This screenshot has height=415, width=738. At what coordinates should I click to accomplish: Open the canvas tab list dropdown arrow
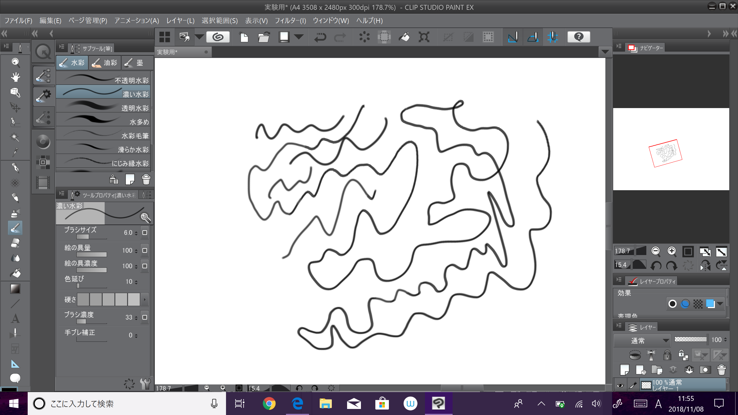[605, 52]
